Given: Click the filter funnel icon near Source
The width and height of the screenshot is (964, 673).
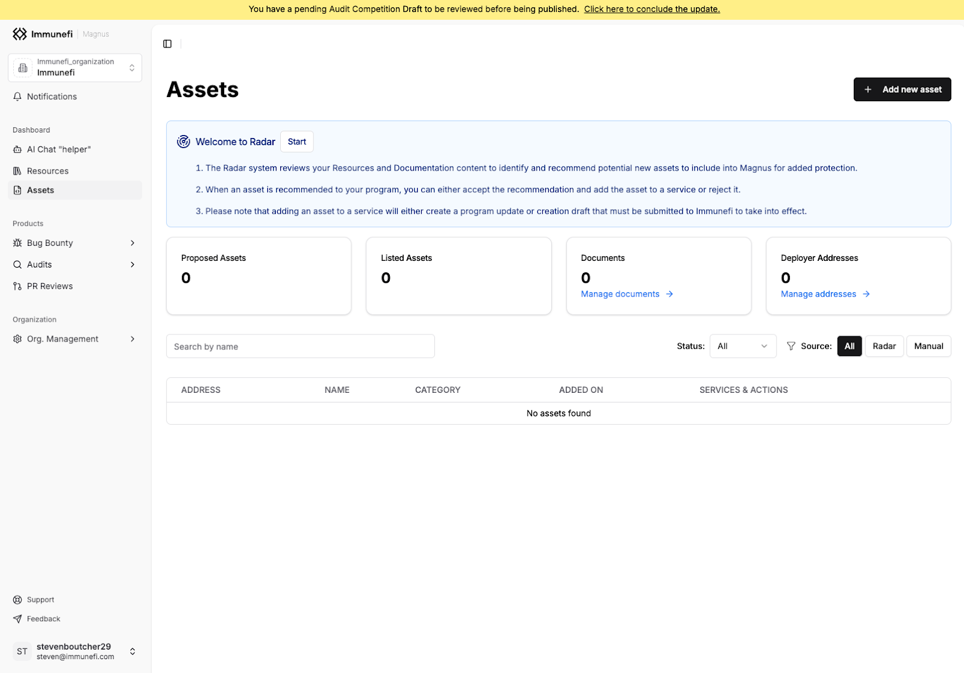Looking at the screenshot, I should (x=791, y=346).
